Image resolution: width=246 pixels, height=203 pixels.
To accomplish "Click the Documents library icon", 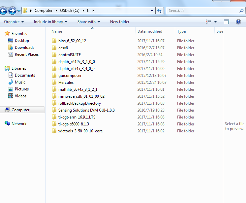I will click(x=11, y=75).
